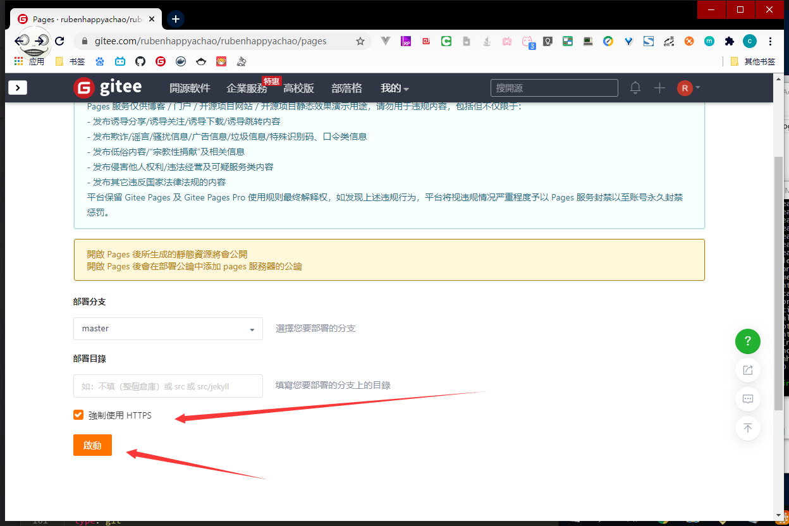Open the master branch dropdown
Image resolution: width=789 pixels, height=526 pixels.
pos(168,329)
